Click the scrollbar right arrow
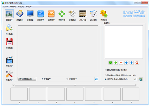Image resolution: width=150 pixels, height=106 pixels. point(137,85)
